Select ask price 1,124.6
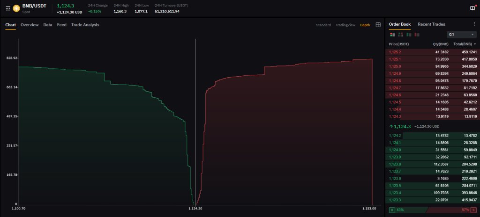This screenshot has width=480, height=217. (395, 95)
